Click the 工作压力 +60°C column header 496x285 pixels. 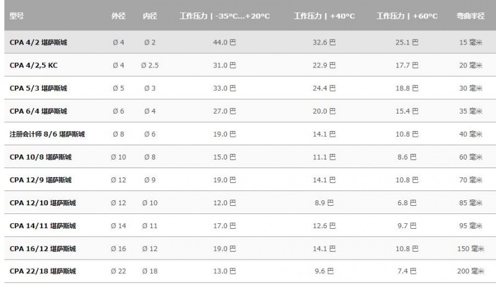point(407,15)
